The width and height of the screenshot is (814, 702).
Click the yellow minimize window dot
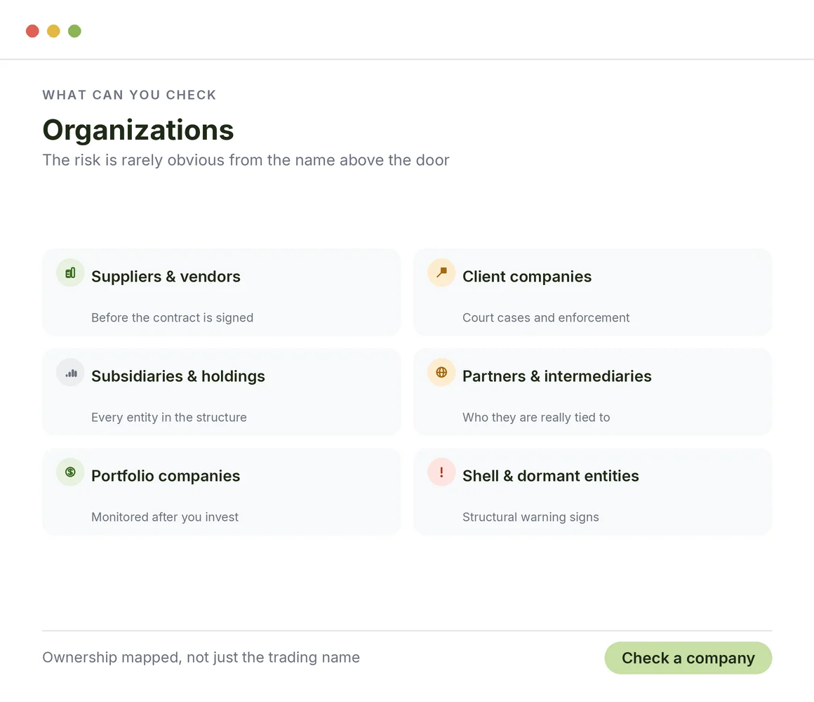53,31
